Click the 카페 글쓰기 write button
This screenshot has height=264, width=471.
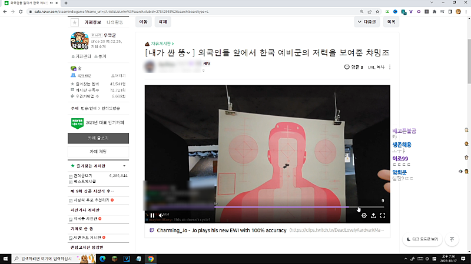(x=98, y=138)
